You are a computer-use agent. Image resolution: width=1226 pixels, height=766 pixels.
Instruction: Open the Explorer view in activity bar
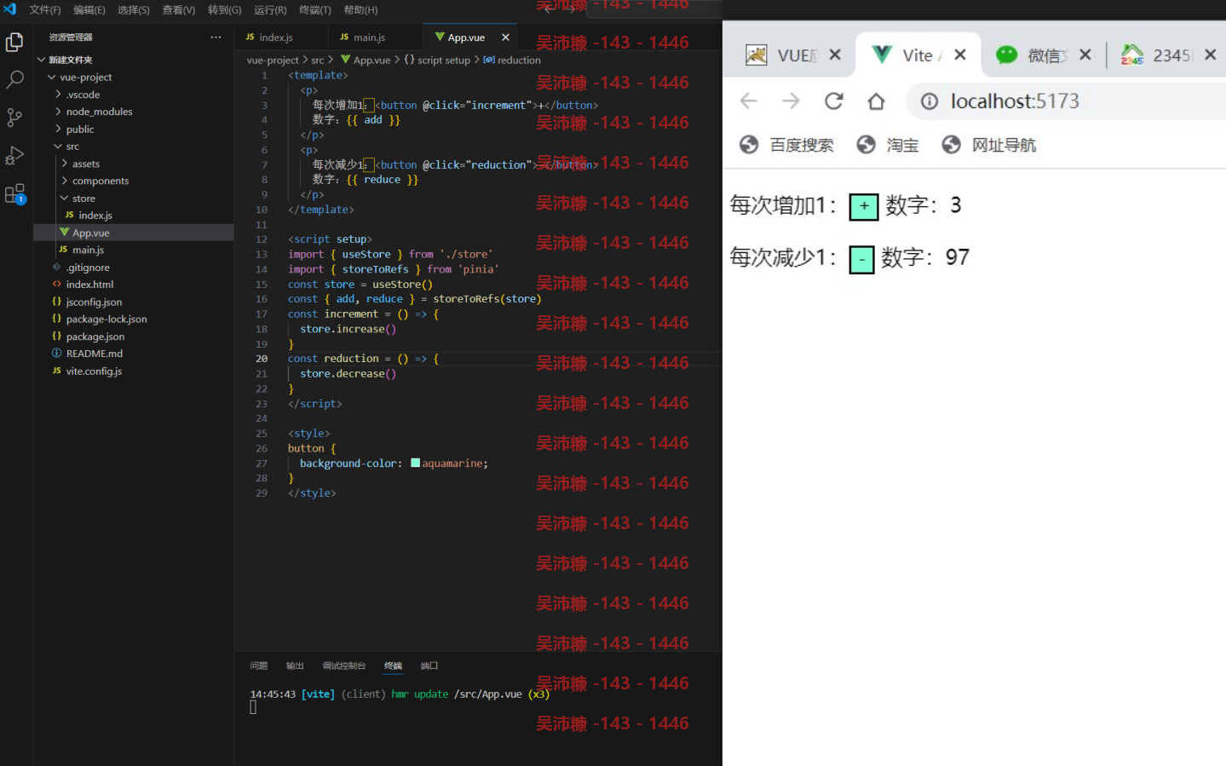14,42
